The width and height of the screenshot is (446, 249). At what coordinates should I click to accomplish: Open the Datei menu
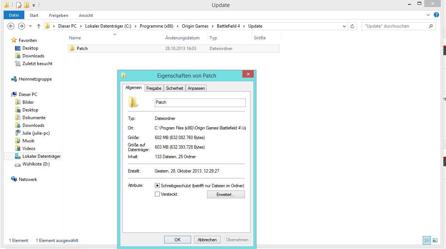[x=14, y=15]
